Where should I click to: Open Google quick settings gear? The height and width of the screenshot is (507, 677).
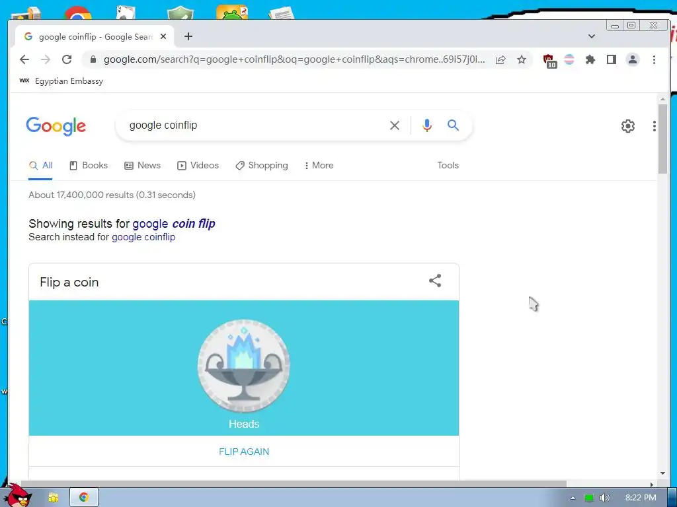[x=628, y=126]
